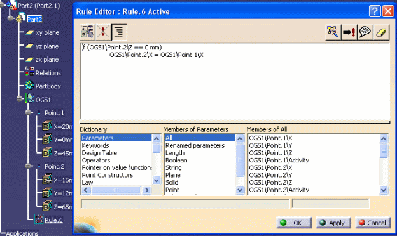Click Members of Parameters scroll up arrow

coord(240,138)
